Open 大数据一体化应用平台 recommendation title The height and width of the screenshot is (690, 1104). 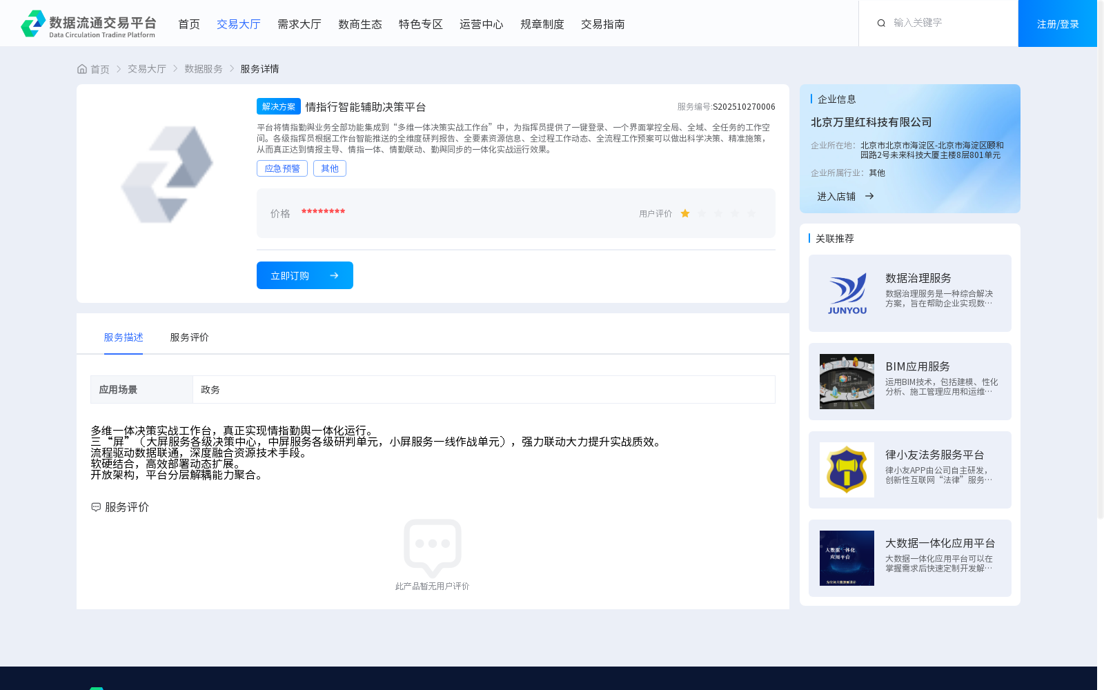[940, 543]
